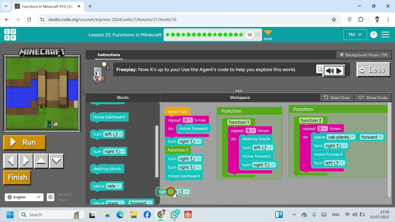Open Facebook from the taskbar
395x222 pixels.
[x=147, y=215]
